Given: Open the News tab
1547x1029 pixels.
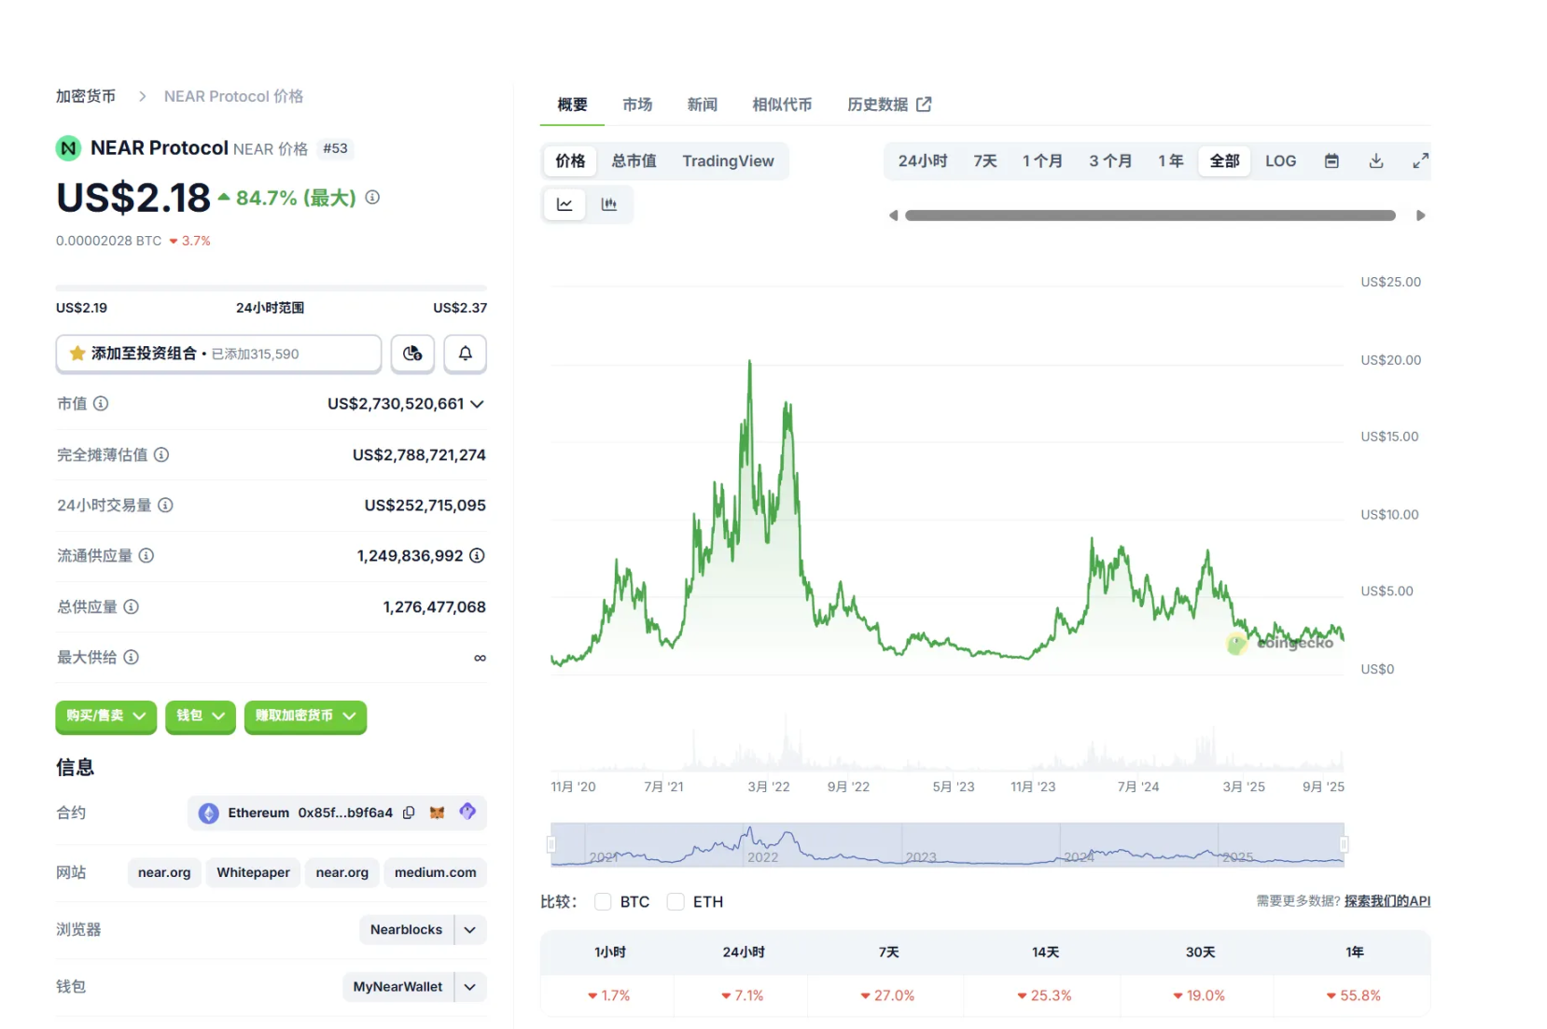Looking at the screenshot, I should tap(702, 104).
